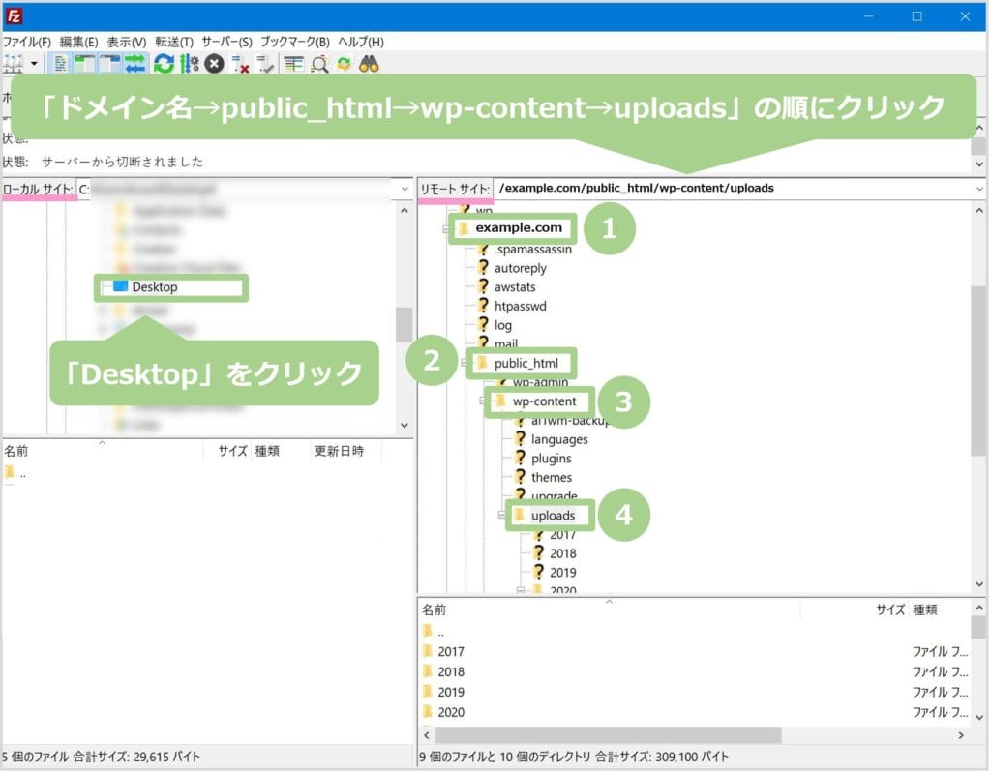Open the Site Manager dropdown arrow
The width and height of the screenshot is (991, 773).
pos(34,64)
